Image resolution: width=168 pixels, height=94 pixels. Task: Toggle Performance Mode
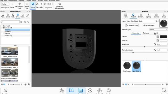coord(19,6)
